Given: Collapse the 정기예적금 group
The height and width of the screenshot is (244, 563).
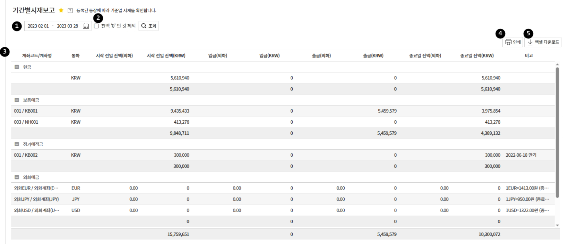Looking at the screenshot, I should coord(17,144).
